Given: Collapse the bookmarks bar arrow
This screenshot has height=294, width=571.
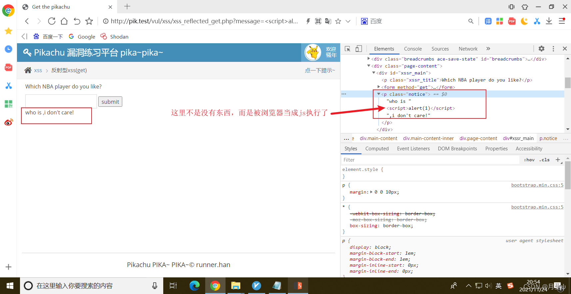Looking at the screenshot, I should (x=24, y=36).
